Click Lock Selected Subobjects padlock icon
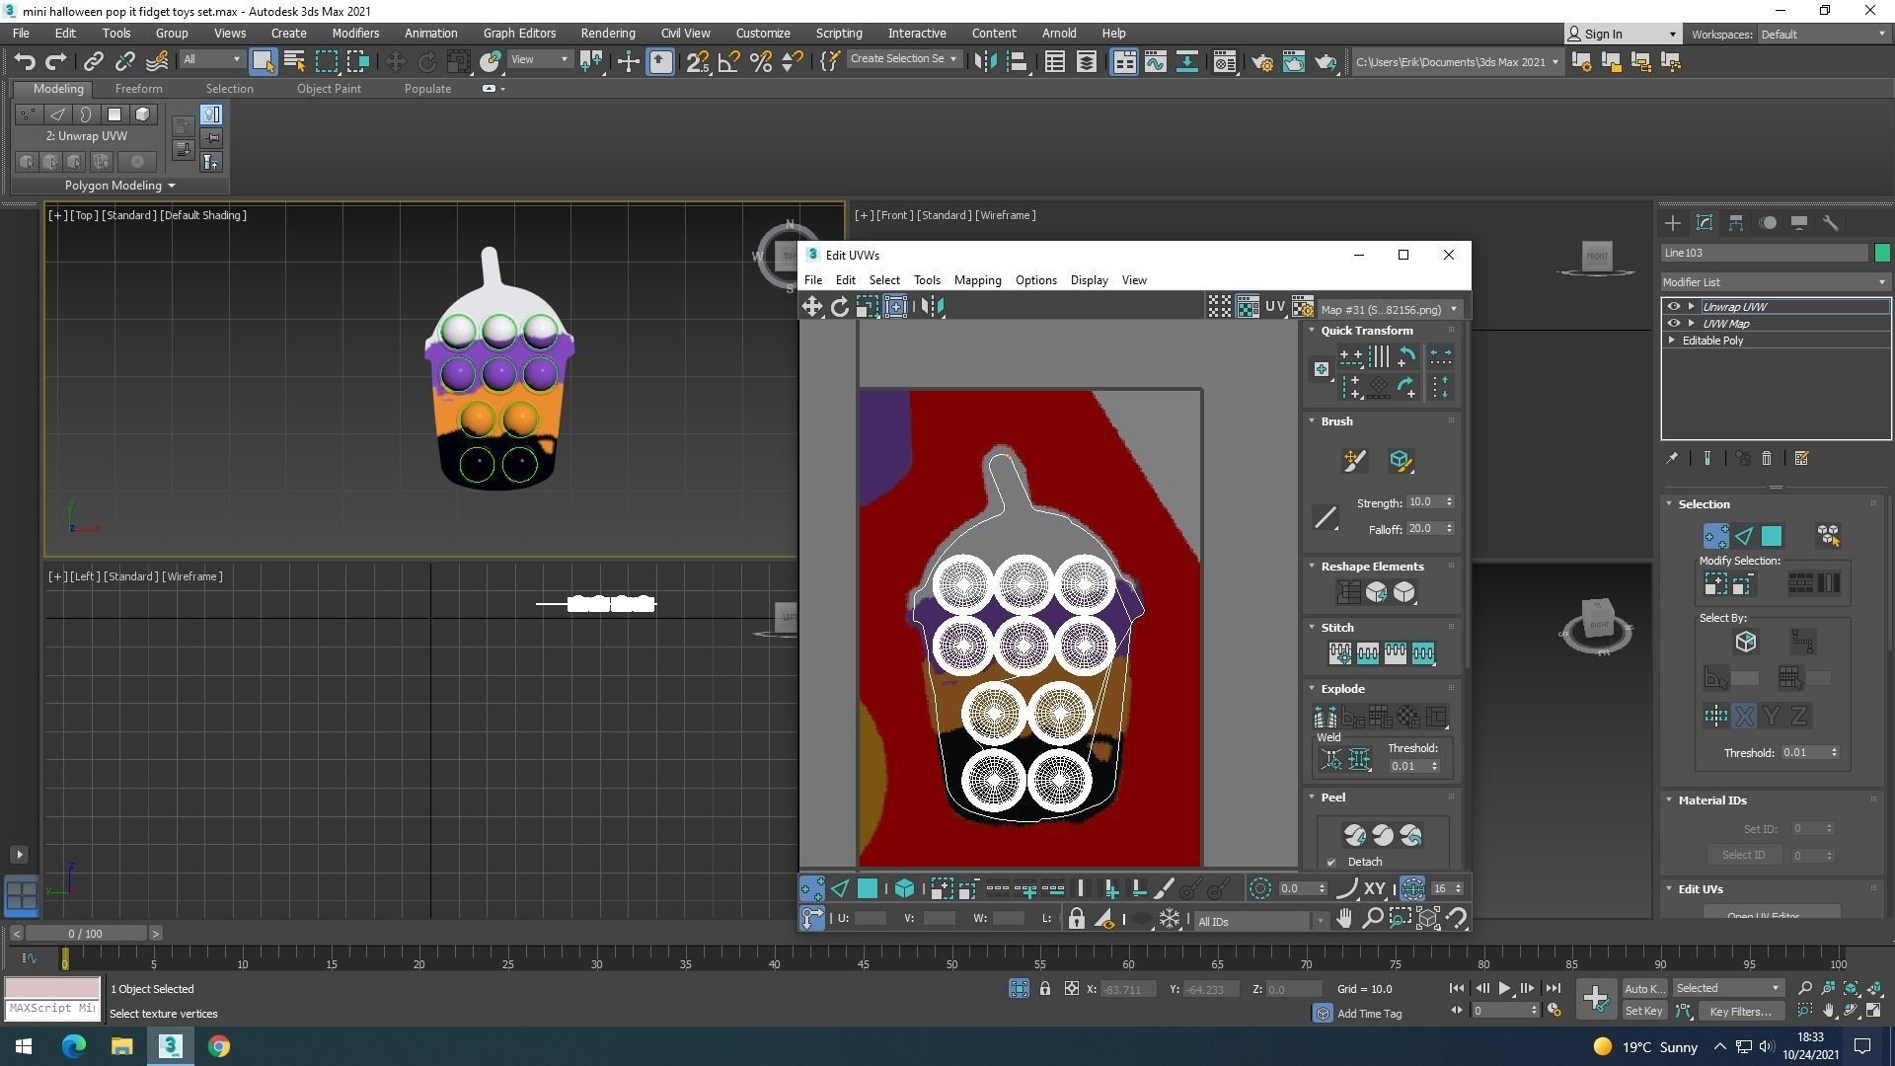Image resolution: width=1895 pixels, height=1066 pixels. 1076,919
